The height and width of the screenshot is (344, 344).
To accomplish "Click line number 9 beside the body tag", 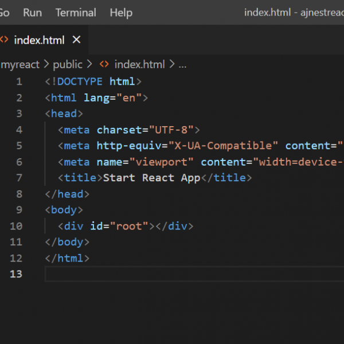I will 19,210.
